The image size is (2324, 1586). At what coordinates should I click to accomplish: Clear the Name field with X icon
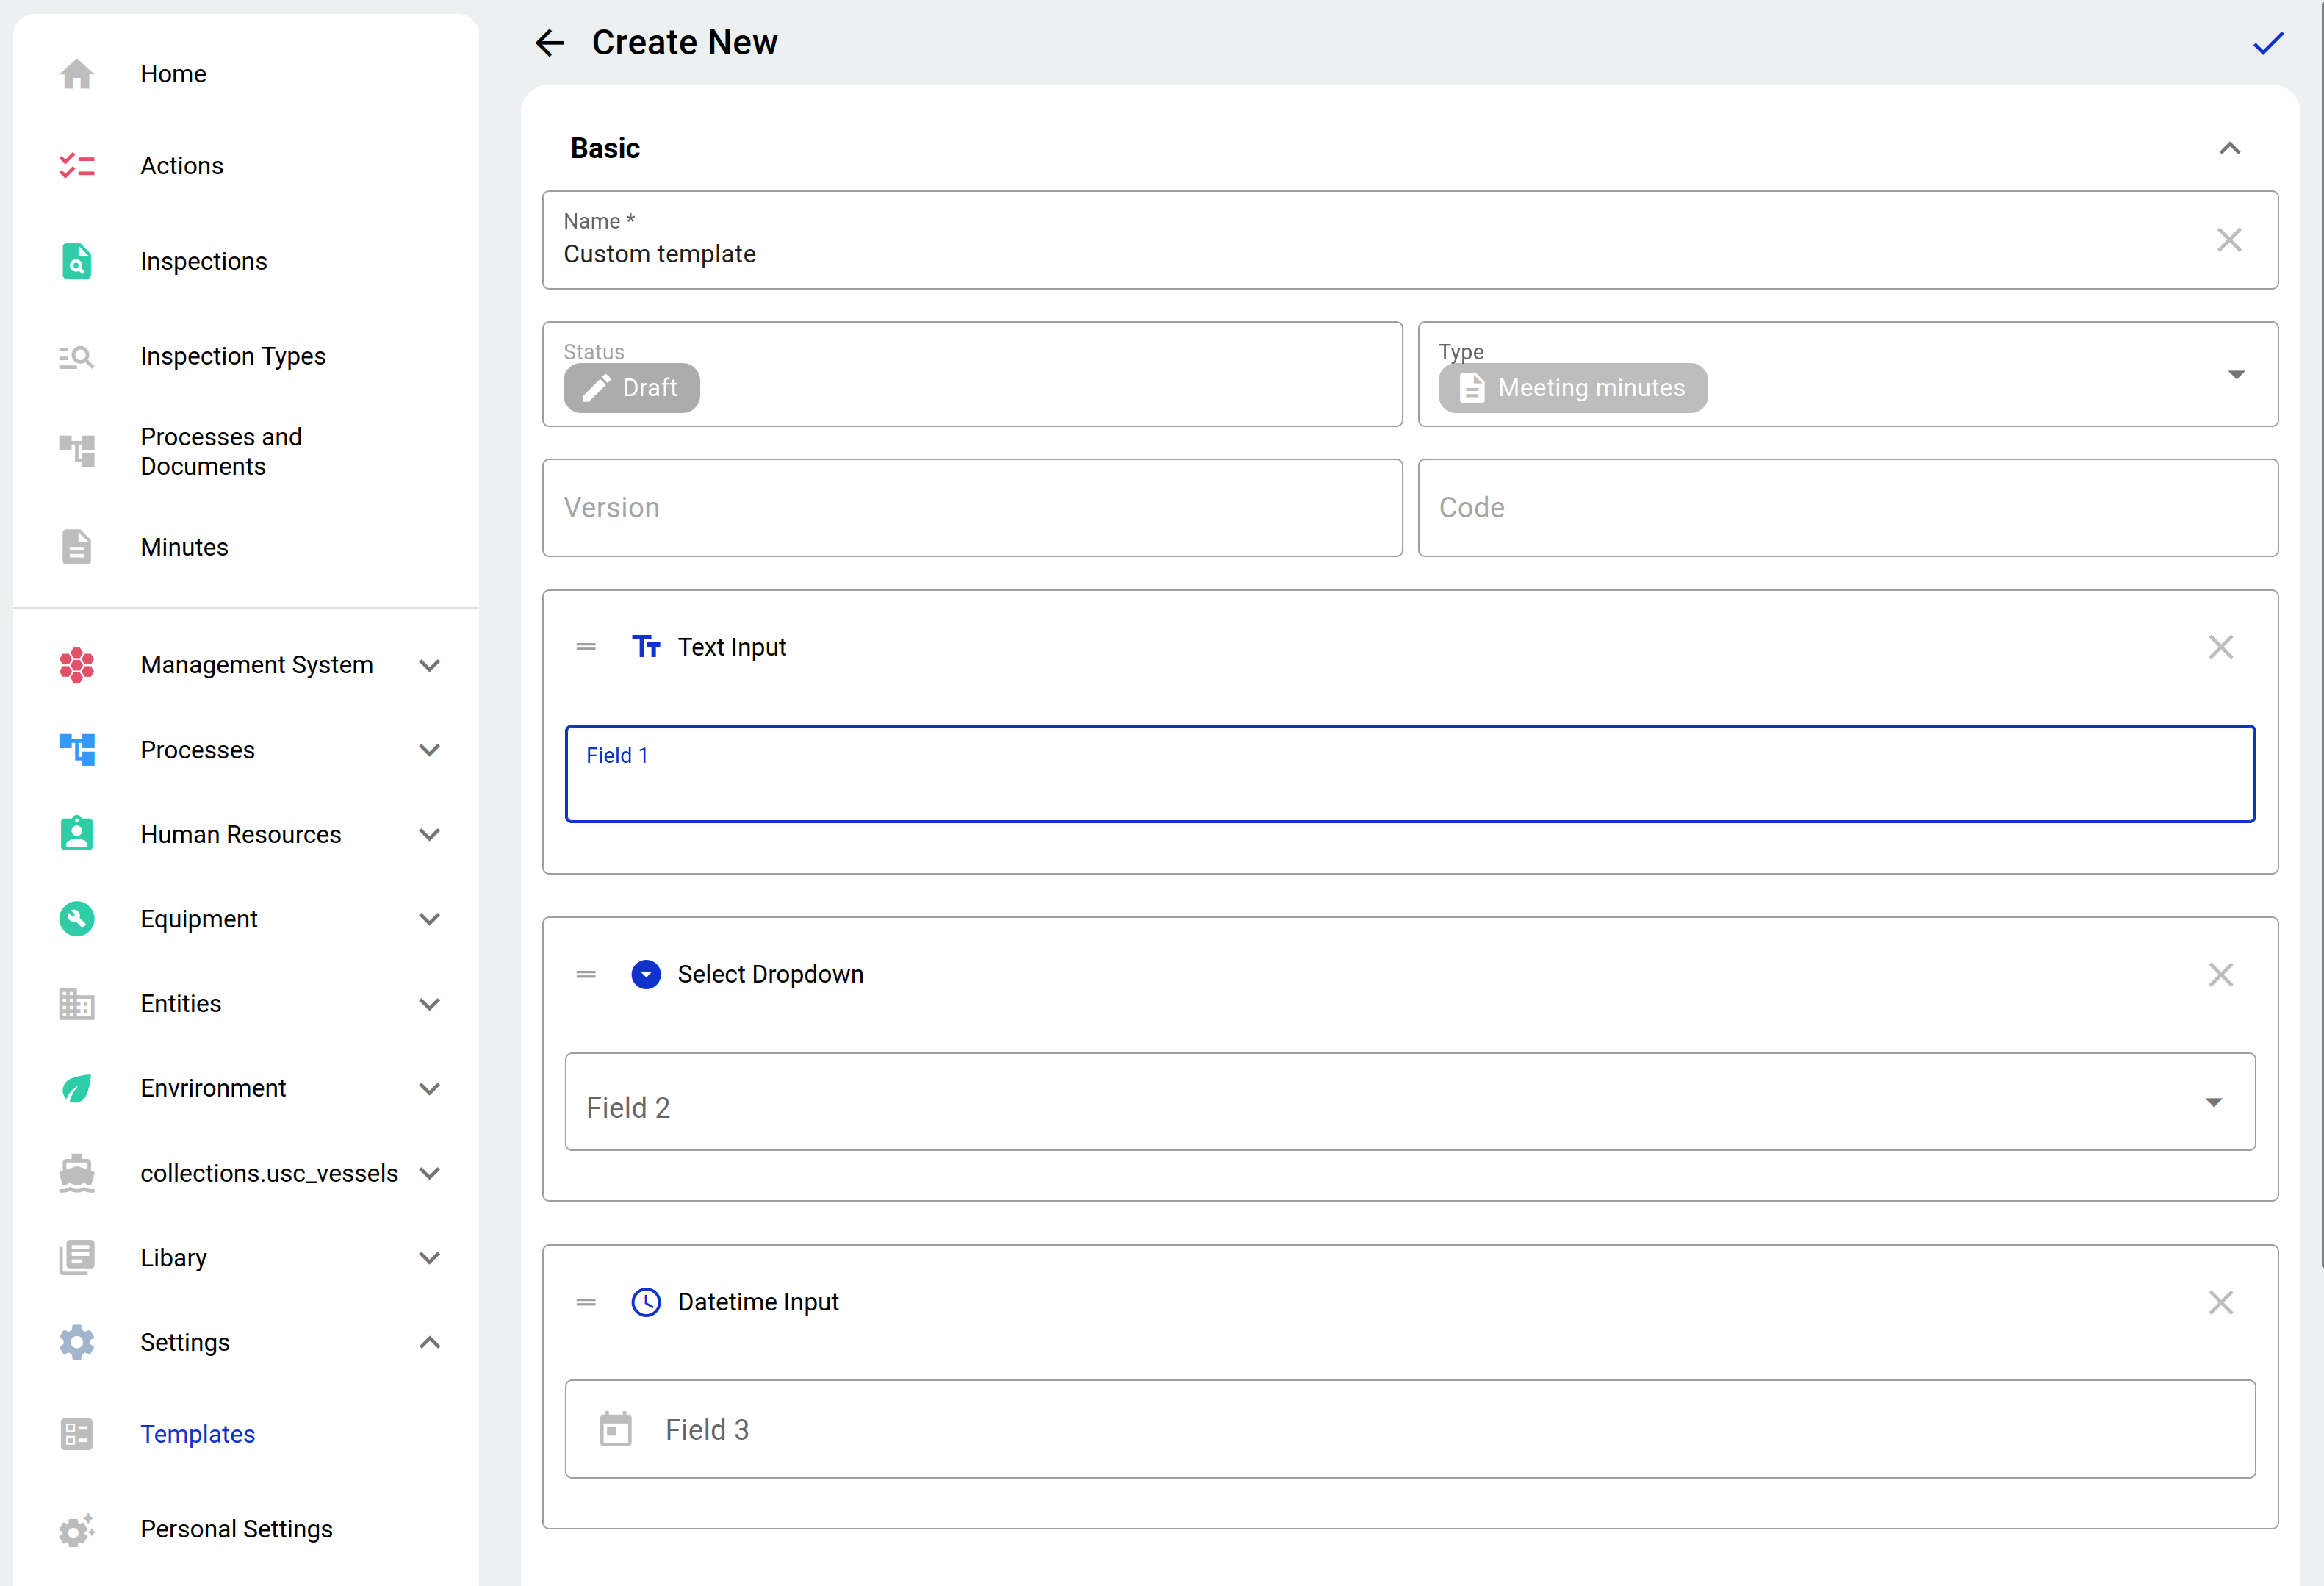(x=2229, y=240)
